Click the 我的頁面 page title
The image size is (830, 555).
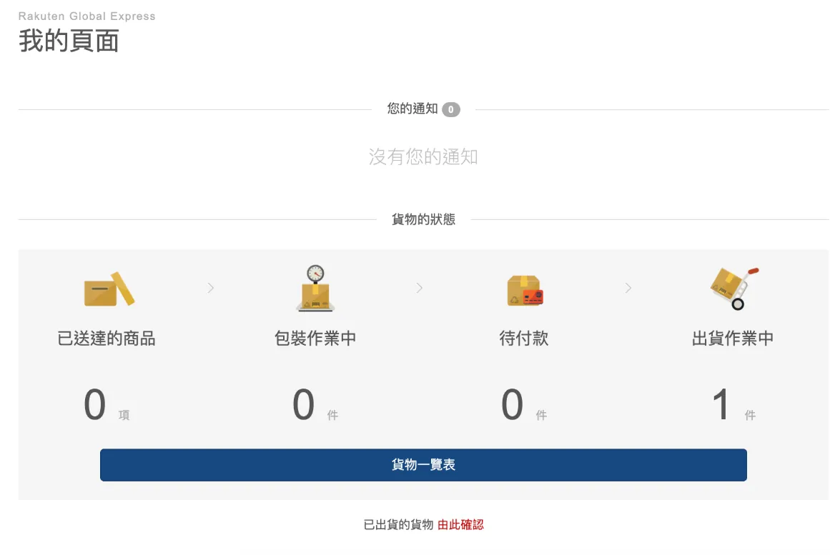[x=69, y=41]
